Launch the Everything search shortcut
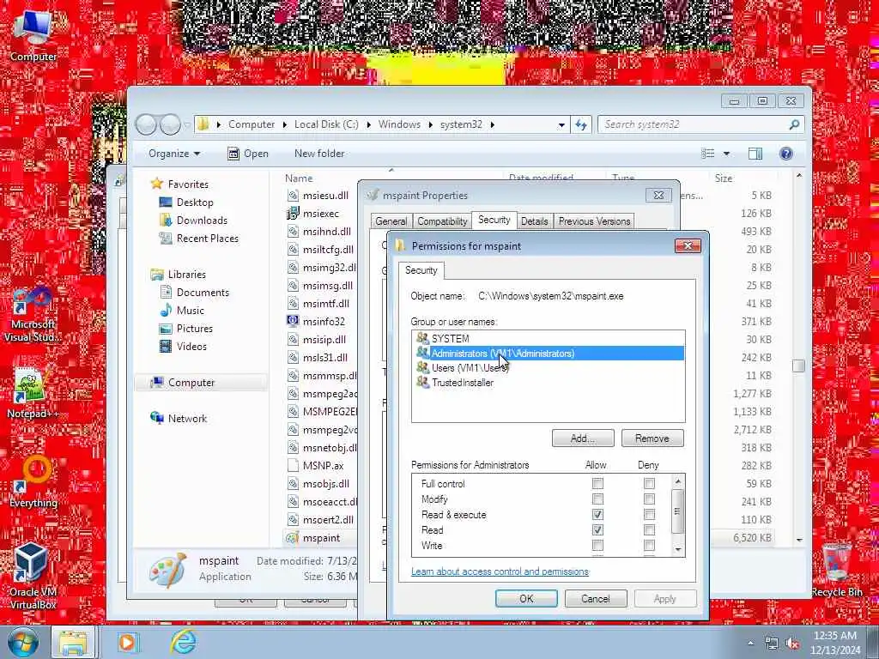This screenshot has height=659, width=879. tap(33, 481)
